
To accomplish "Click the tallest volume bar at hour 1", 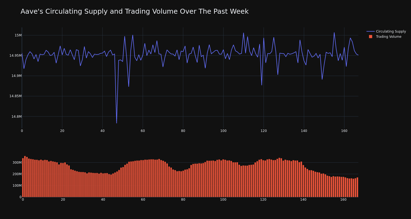I will [25, 177].
